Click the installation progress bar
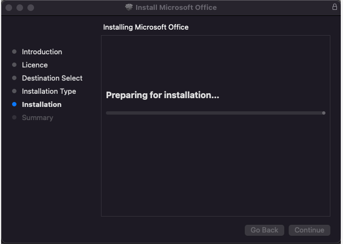Image resolution: width=343 pixels, height=244 pixels. (216, 113)
